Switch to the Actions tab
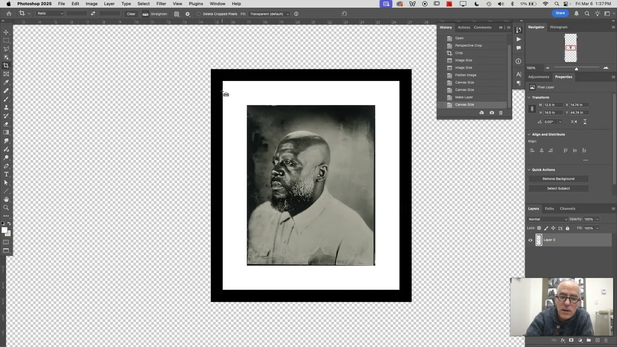The image size is (617, 347). click(464, 27)
